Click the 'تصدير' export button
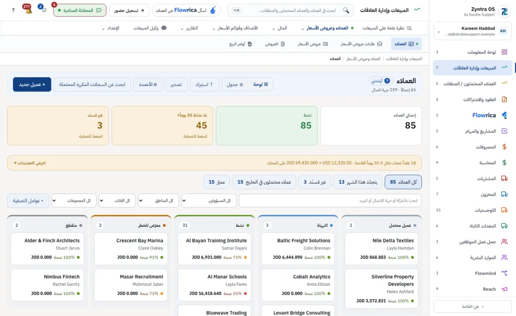 176,84
